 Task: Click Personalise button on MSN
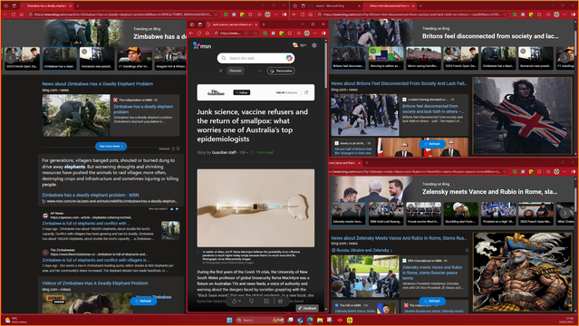click(281, 71)
